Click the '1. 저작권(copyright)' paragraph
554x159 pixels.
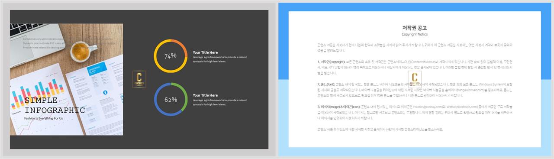[x=415, y=68]
